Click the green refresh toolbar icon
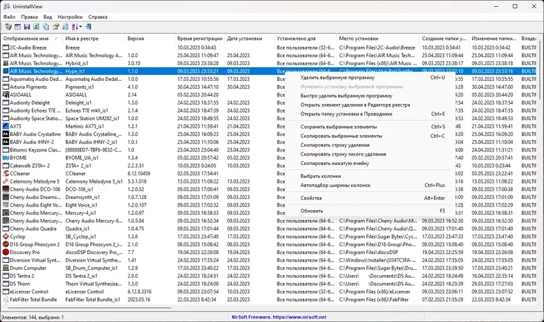This screenshot has height=322, width=544. tap(36, 26)
